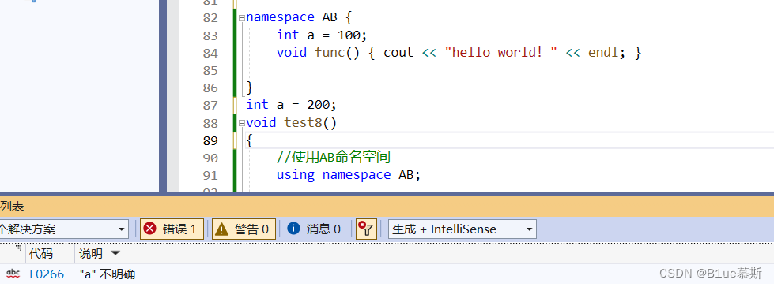774x287 pixels.
Task: Click the warning triangle icon
Action: click(222, 229)
